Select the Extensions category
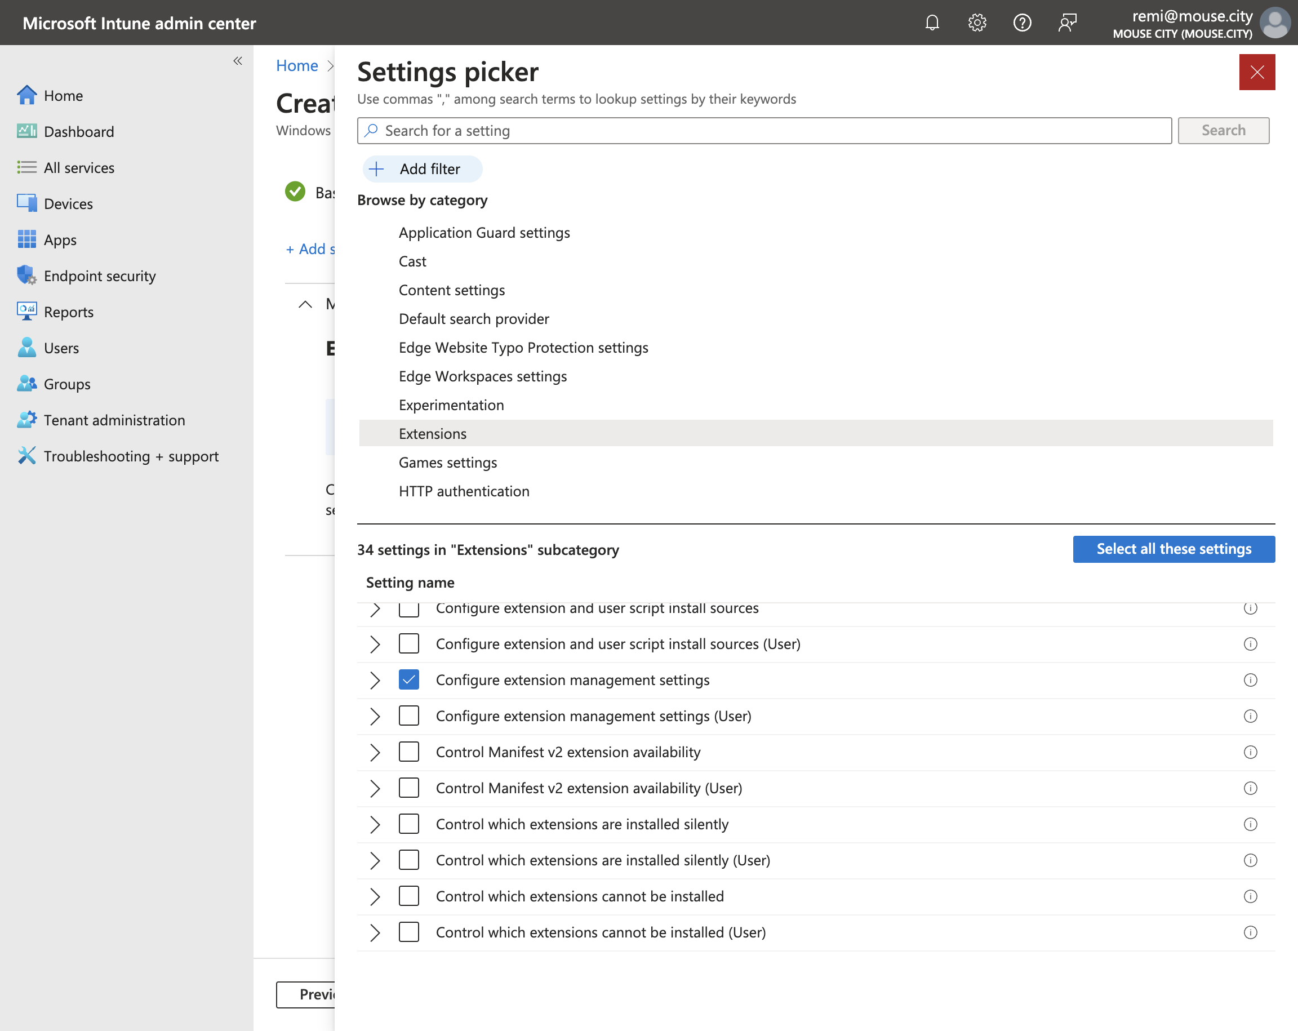 point(816,434)
